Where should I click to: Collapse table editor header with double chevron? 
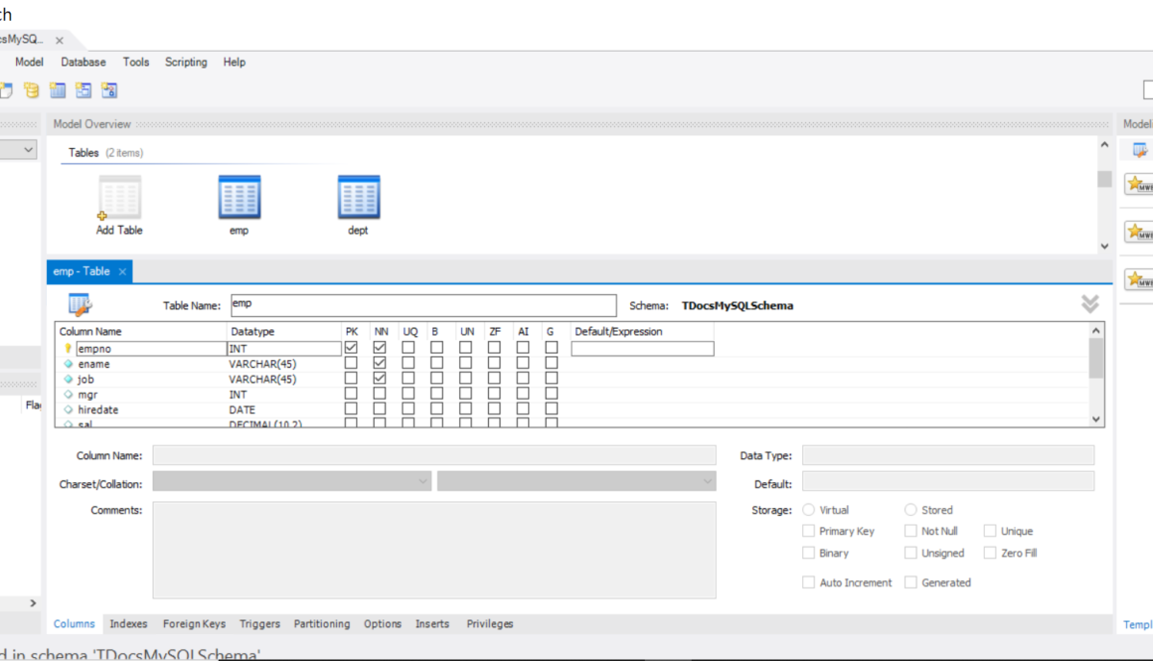coord(1089,304)
